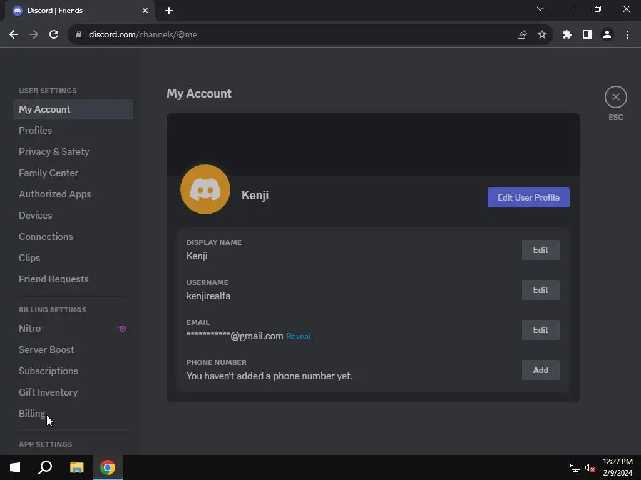Viewport: 641px width, 480px height.
Task: Edit the email address
Action: point(540,330)
